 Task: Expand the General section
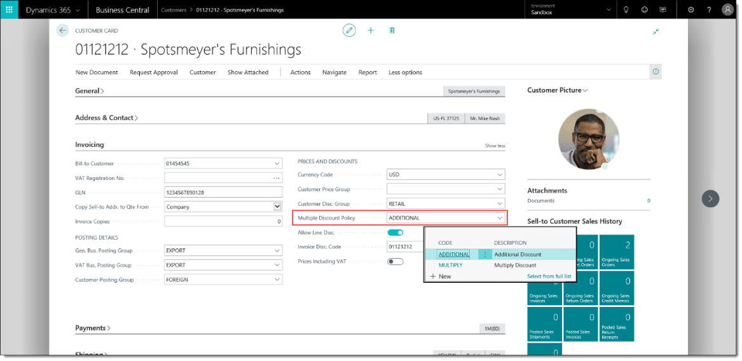point(90,91)
